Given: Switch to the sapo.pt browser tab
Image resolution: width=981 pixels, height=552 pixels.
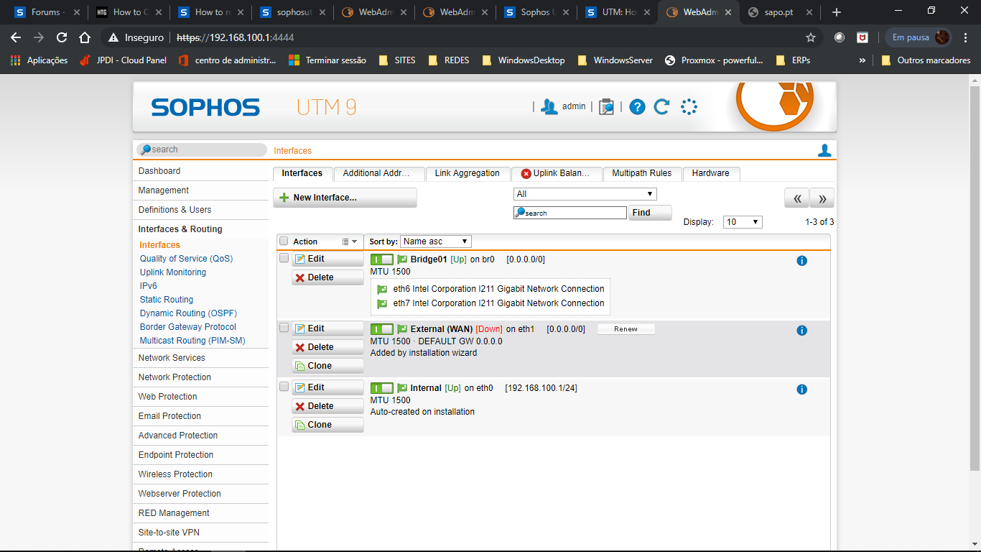Looking at the screenshot, I should 781,12.
